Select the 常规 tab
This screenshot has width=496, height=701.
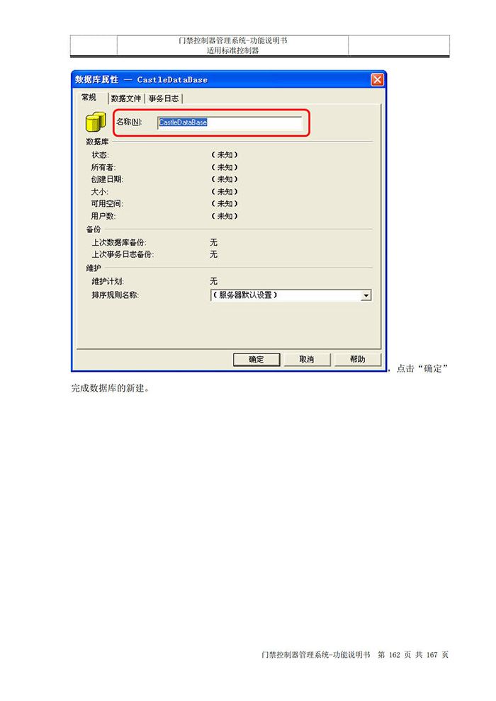pyautogui.click(x=89, y=97)
